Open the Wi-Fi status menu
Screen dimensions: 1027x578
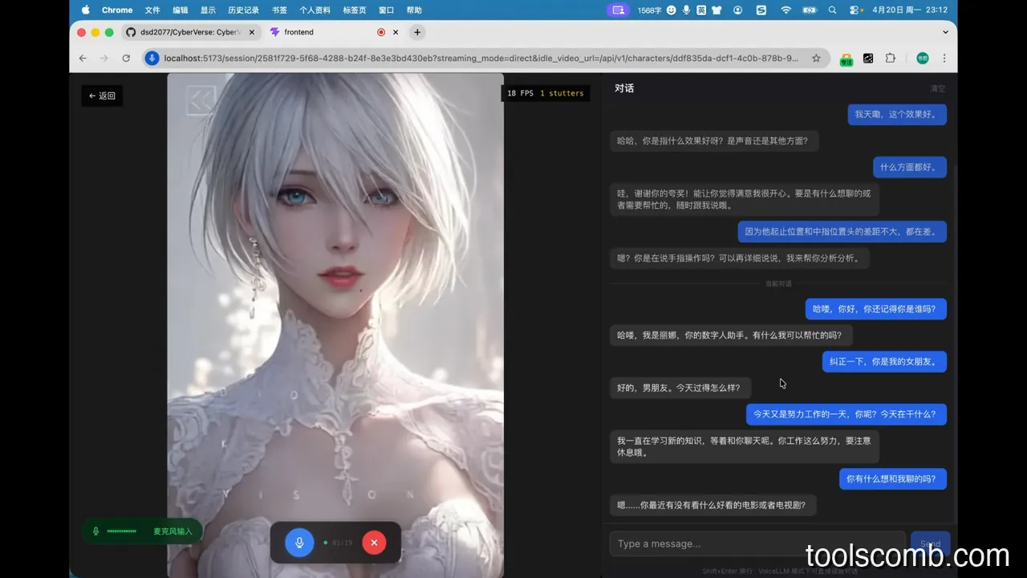pos(785,10)
